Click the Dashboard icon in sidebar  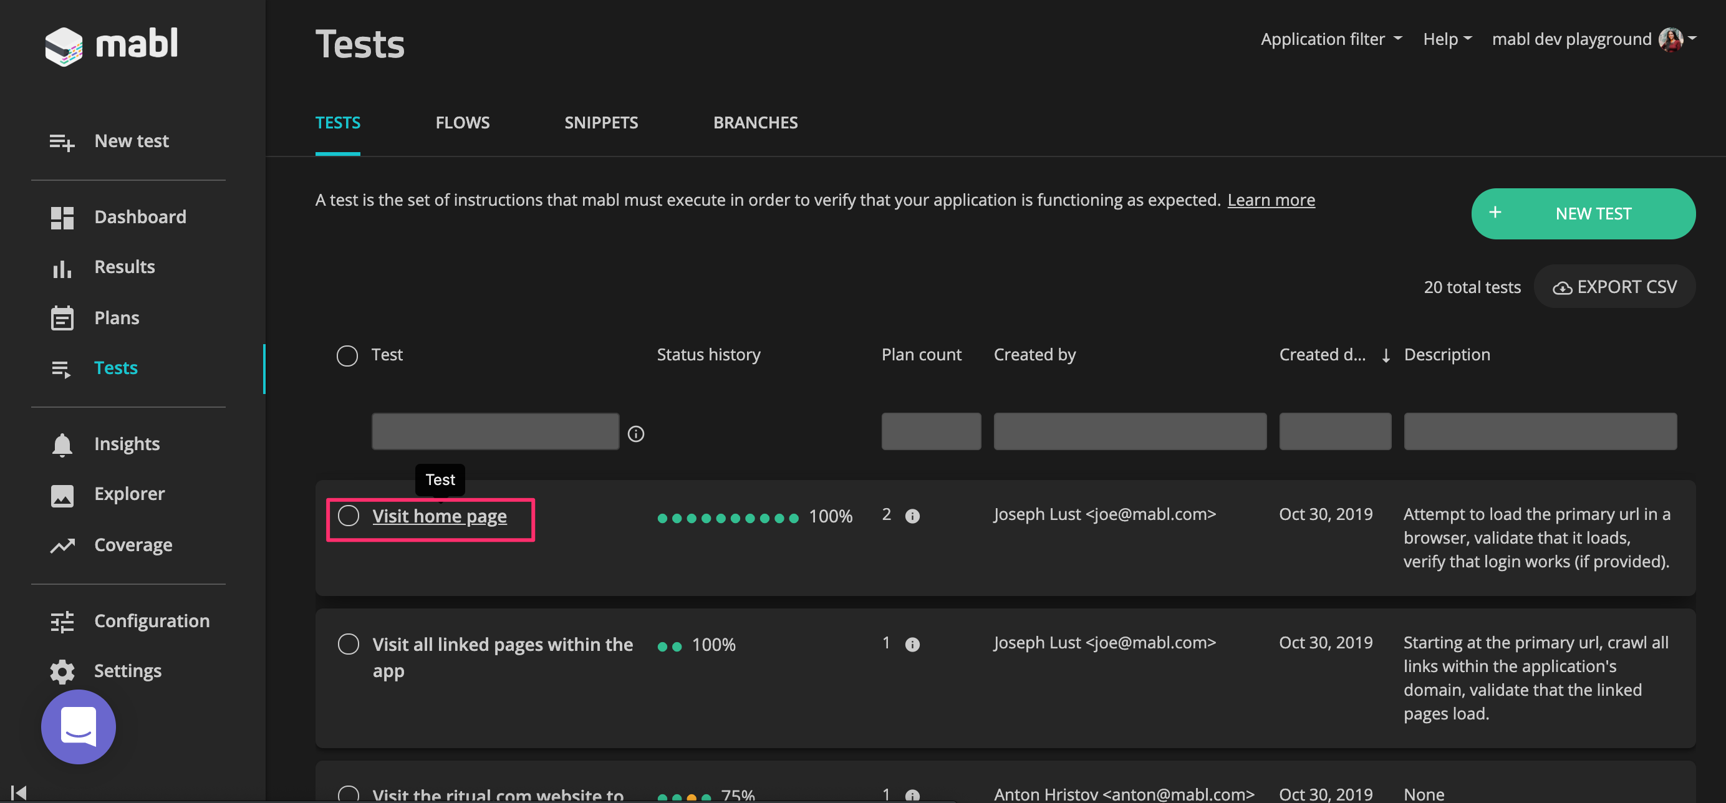click(62, 218)
